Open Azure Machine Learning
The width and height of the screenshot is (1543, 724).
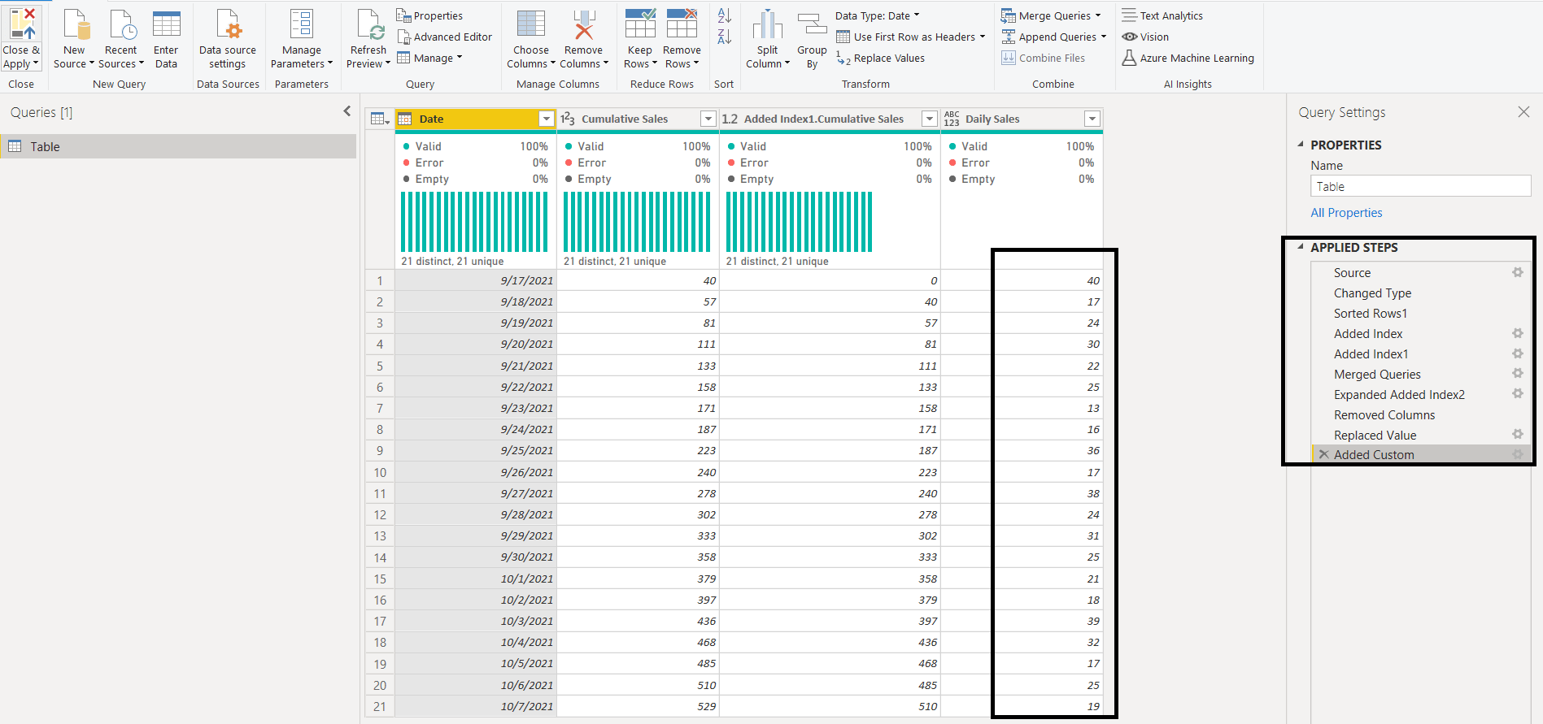coord(1188,58)
